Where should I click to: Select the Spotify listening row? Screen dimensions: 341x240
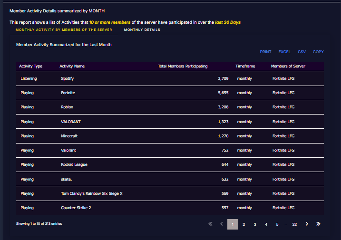[67, 78]
